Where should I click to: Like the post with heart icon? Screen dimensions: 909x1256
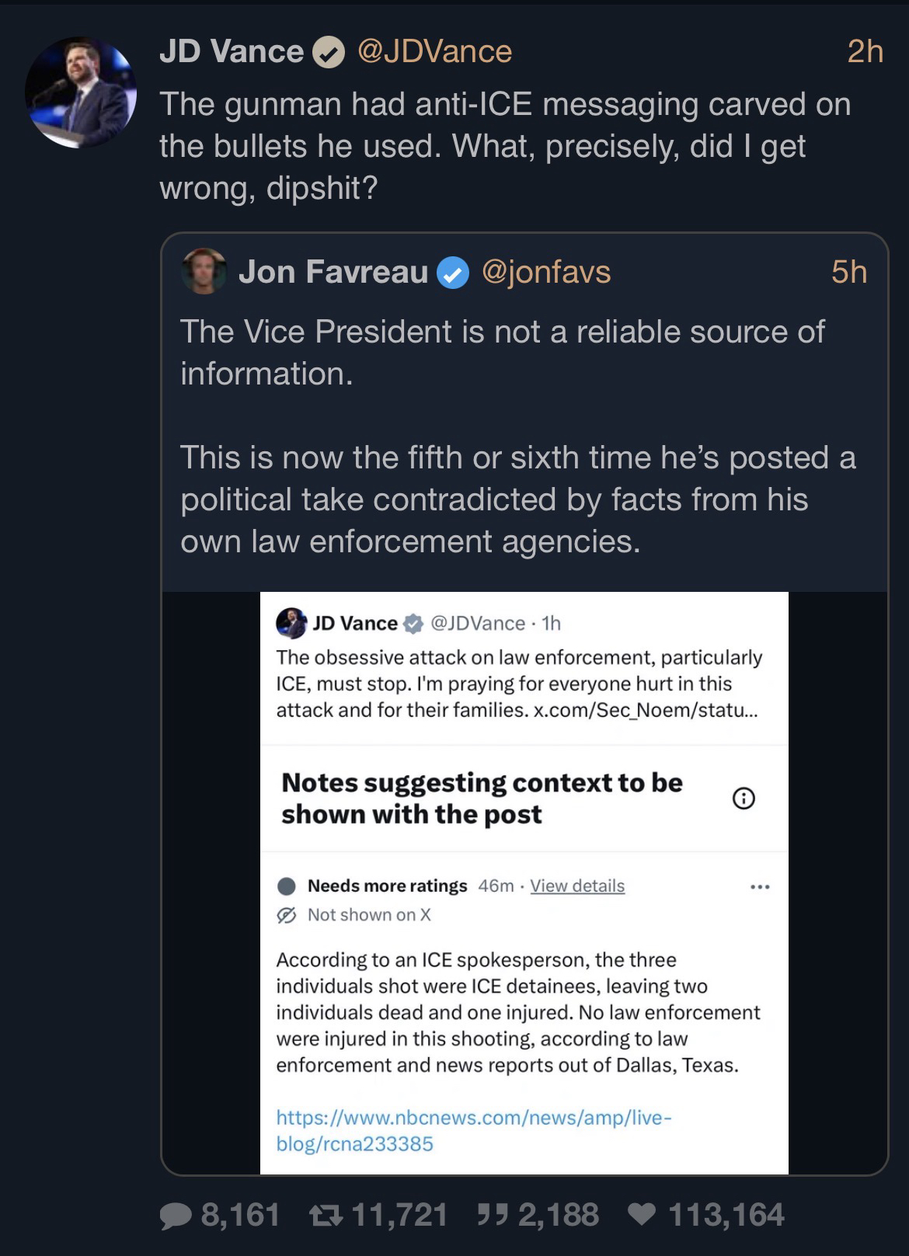(x=642, y=1215)
